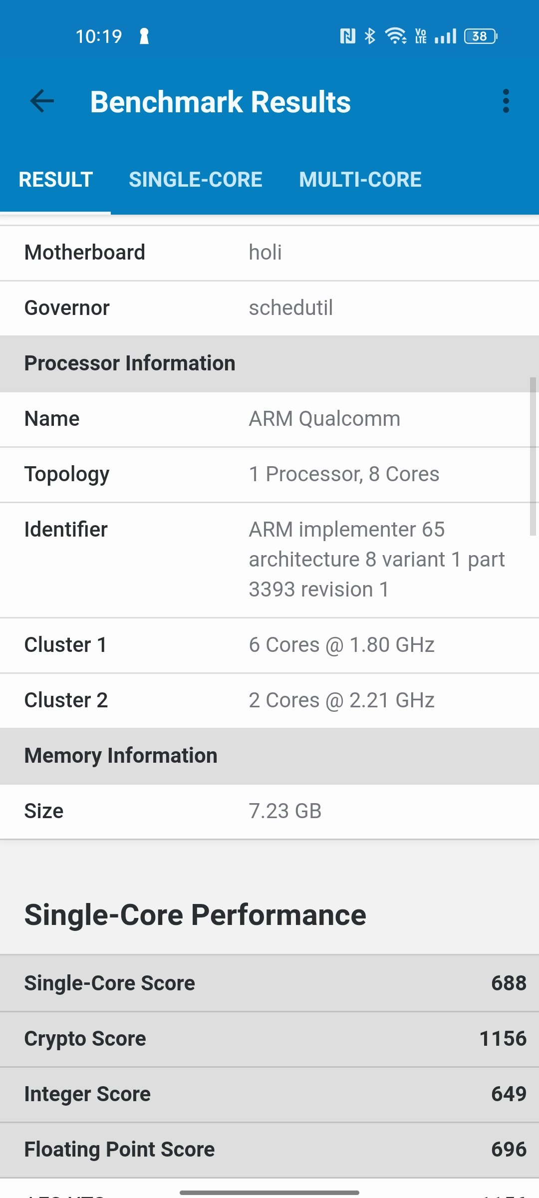Viewport: 539px width, 1198px height.
Task: Tap the Memory Size row
Action: coord(269,811)
